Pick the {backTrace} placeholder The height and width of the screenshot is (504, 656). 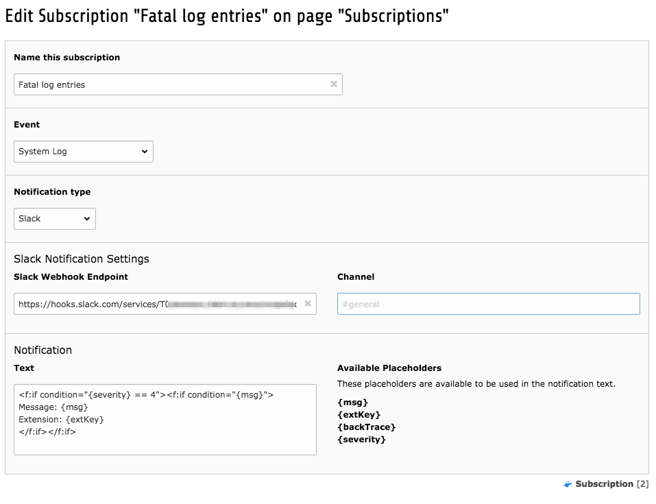coord(367,427)
